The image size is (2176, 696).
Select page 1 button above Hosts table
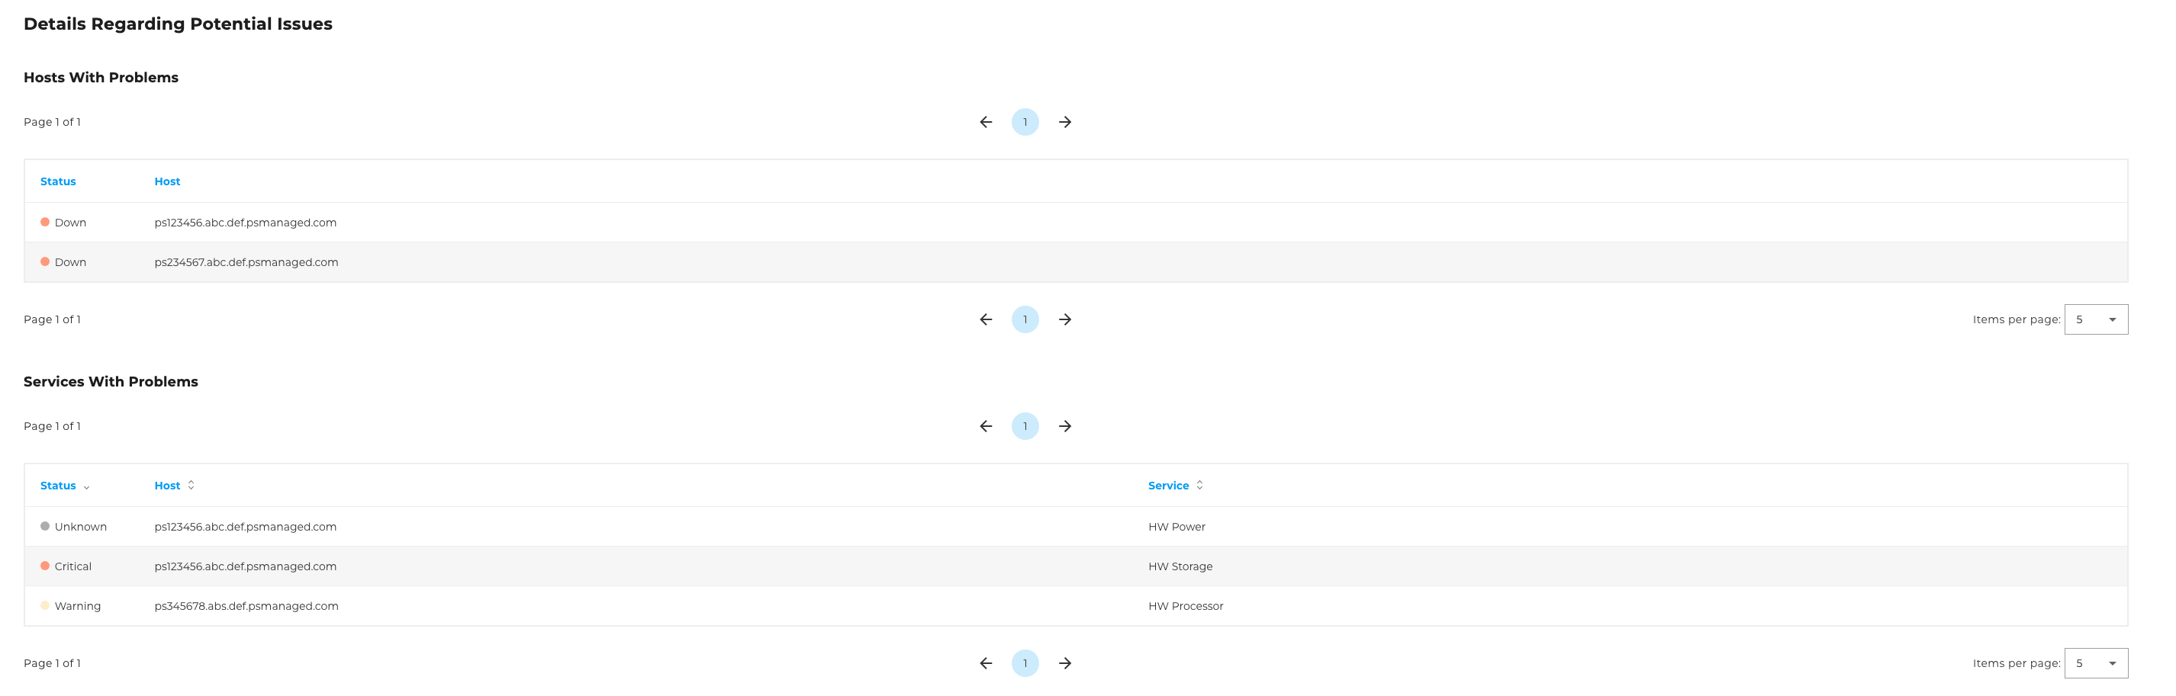(1025, 122)
